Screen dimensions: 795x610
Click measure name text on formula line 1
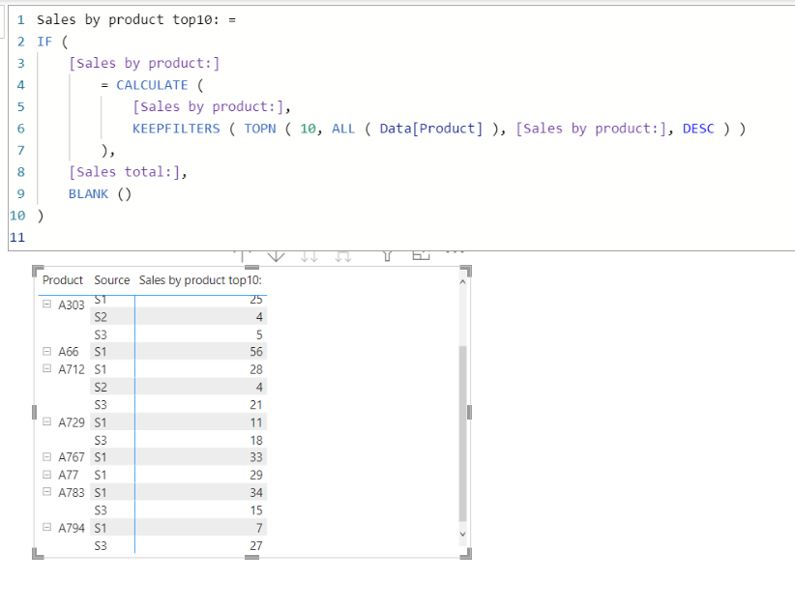128,19
